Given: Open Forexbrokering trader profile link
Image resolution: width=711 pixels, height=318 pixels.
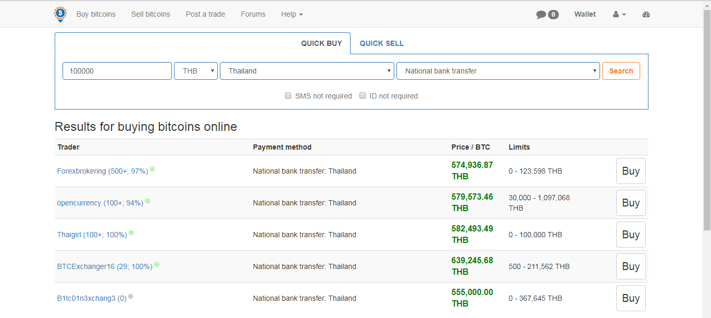Looking at the screenshot, I should click(103, 171).
